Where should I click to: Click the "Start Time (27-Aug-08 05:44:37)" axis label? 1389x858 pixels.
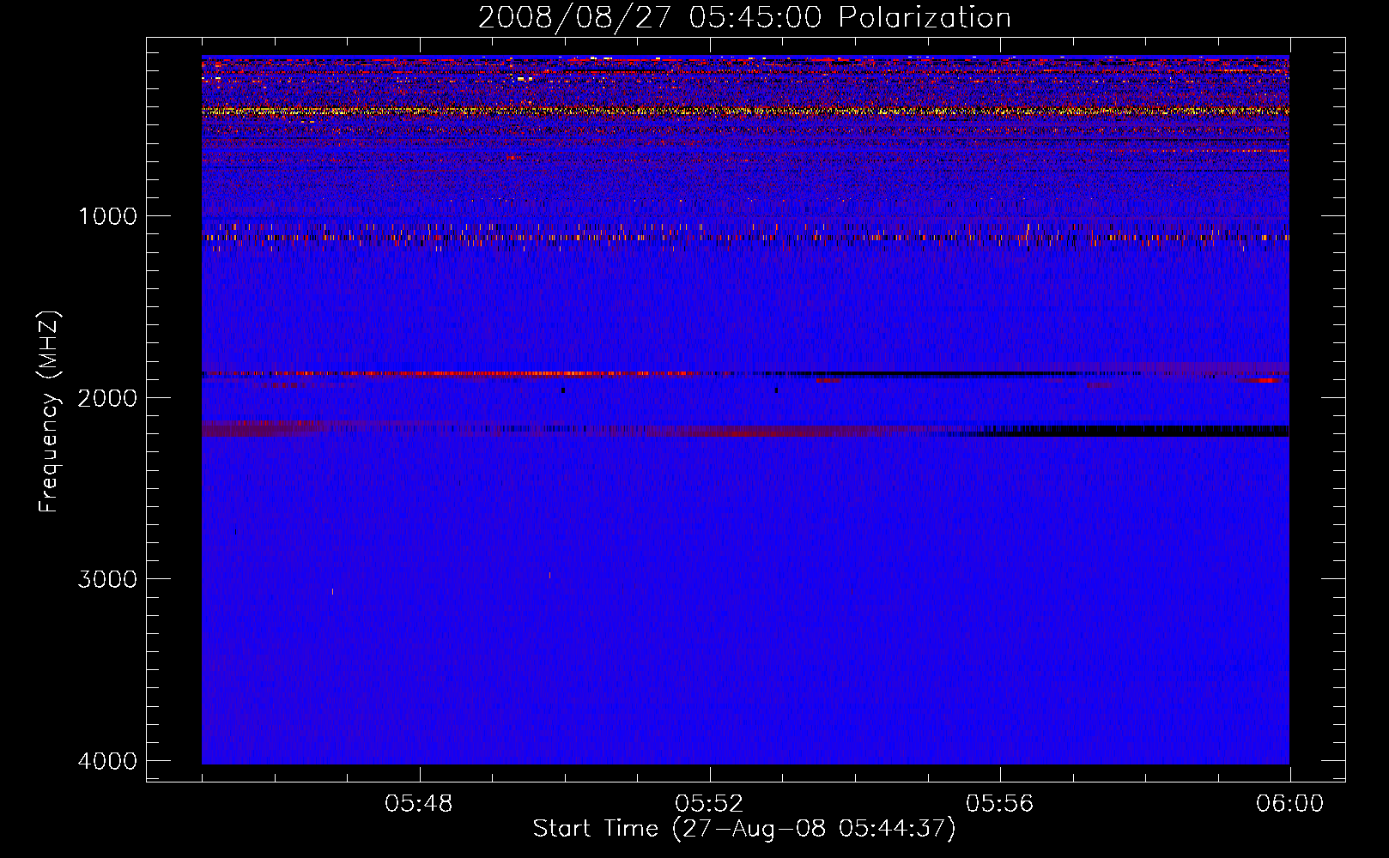click(744, 829)
